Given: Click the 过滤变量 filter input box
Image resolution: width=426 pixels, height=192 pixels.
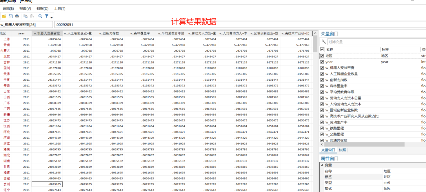Looking at the screenshot, I should tap(377, 42).
